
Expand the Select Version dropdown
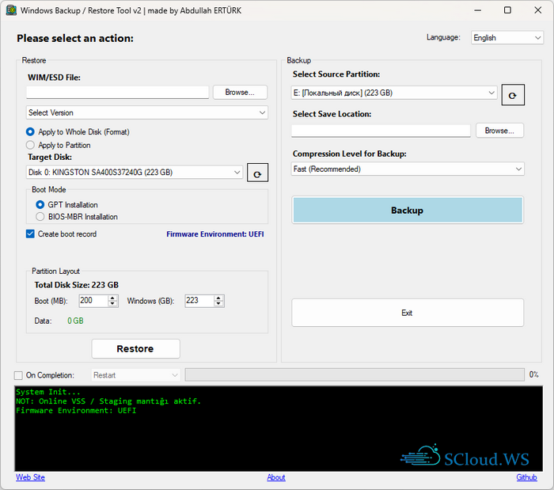[147, 113]
